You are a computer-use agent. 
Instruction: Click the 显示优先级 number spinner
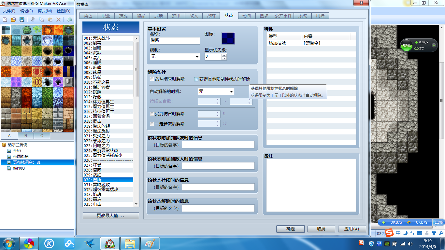click(x=216, y=56)
